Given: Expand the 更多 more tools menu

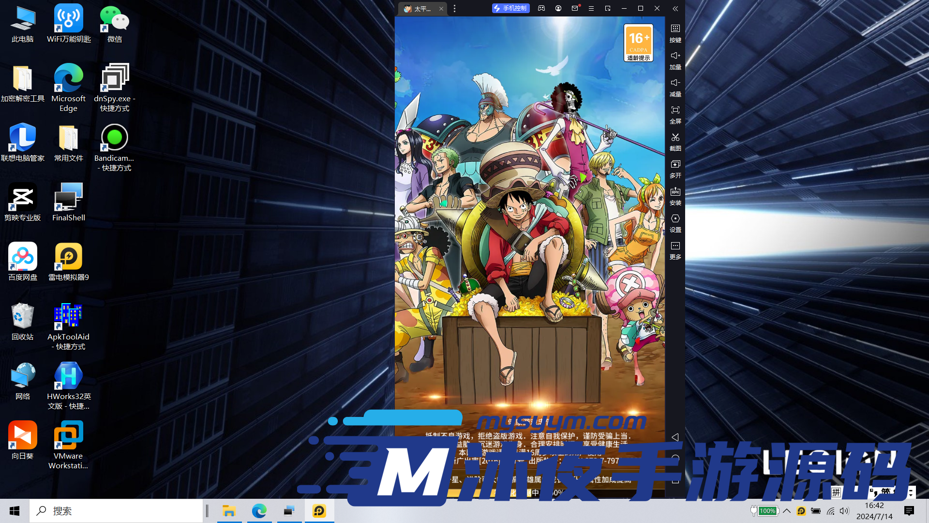Looking at the screenshot, I should coord(675,250).
